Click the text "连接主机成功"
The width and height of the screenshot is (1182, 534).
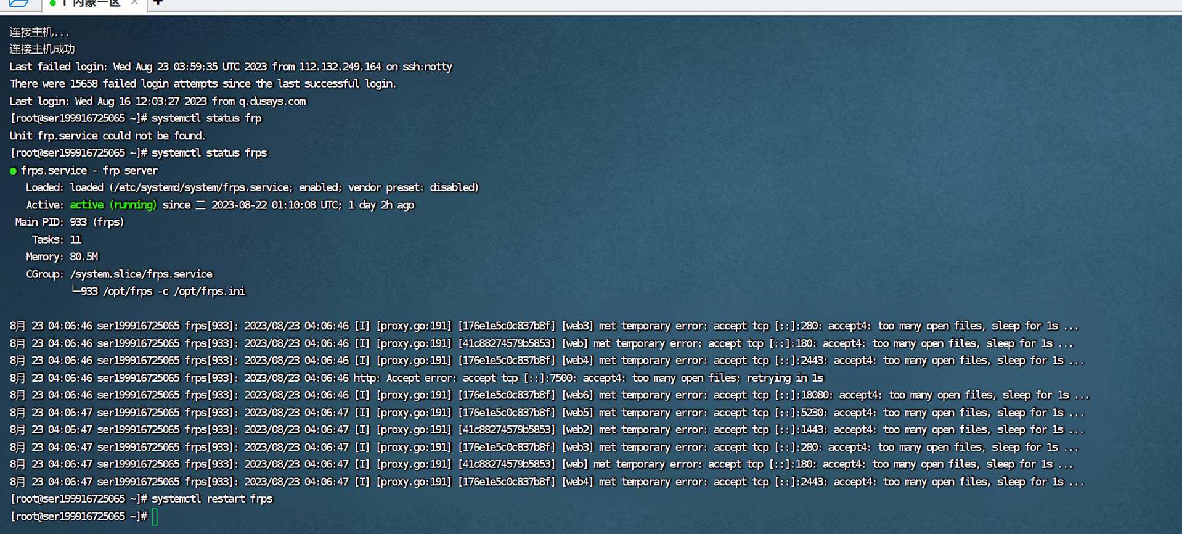(42, 49)
